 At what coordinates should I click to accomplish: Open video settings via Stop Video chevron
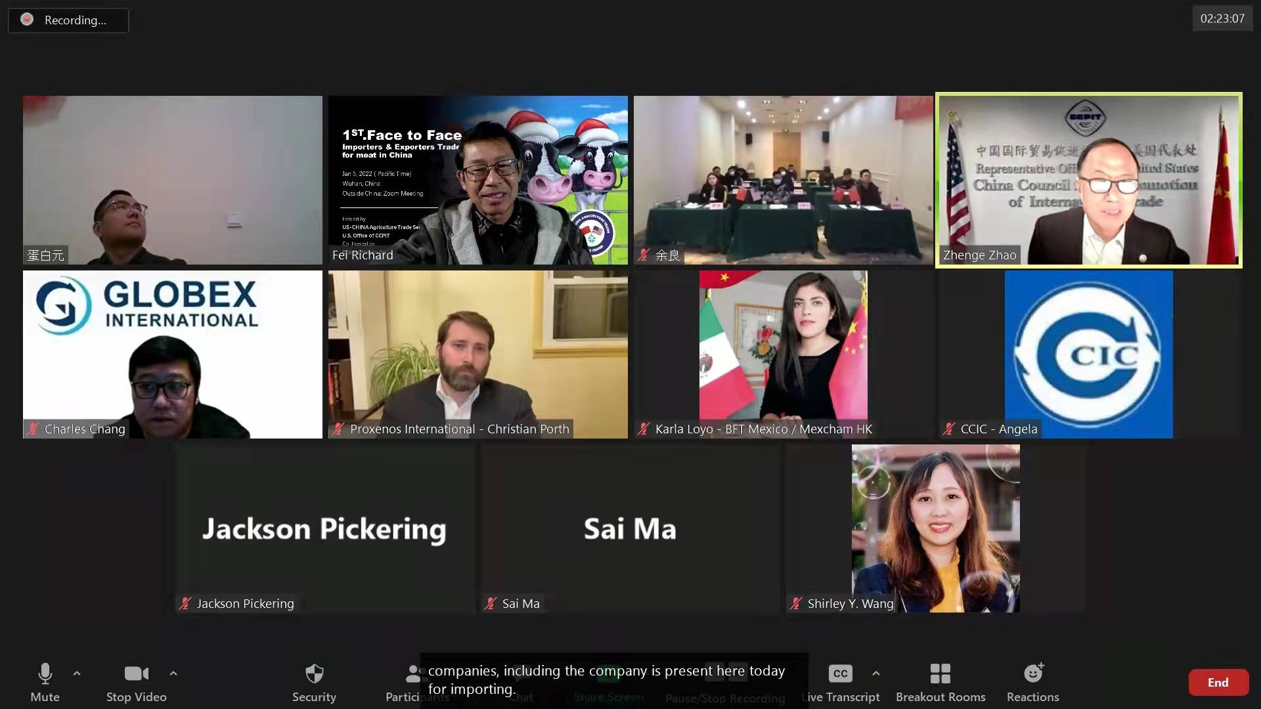click(173, 674)
